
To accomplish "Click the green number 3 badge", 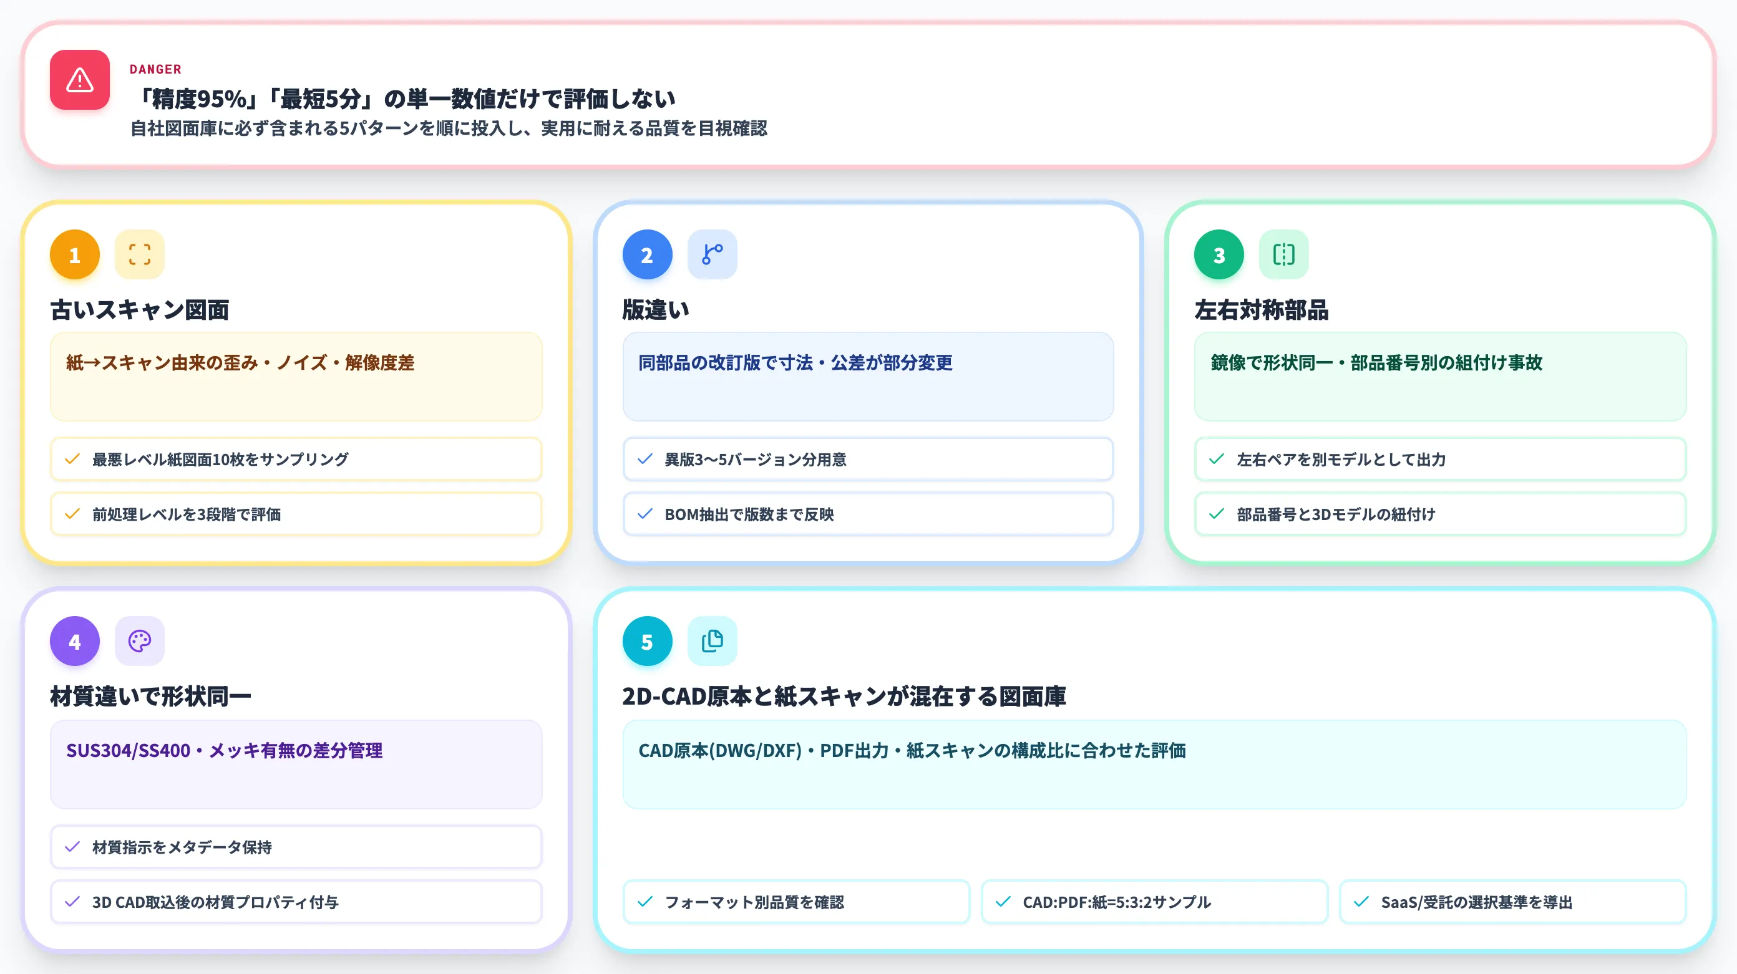I will click(1219, 255).
